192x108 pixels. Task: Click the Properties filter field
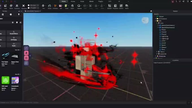173,63
